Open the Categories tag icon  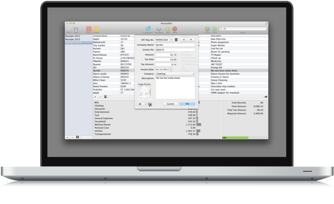[x=148, y=29]
